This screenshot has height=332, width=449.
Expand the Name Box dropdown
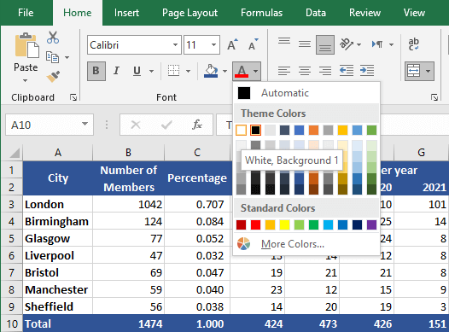tap(85, 125)
